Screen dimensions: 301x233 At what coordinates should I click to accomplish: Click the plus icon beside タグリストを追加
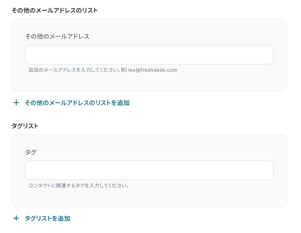16,218
